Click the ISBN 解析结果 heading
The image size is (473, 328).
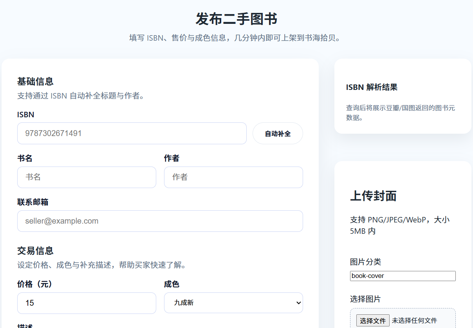point(372,87)
